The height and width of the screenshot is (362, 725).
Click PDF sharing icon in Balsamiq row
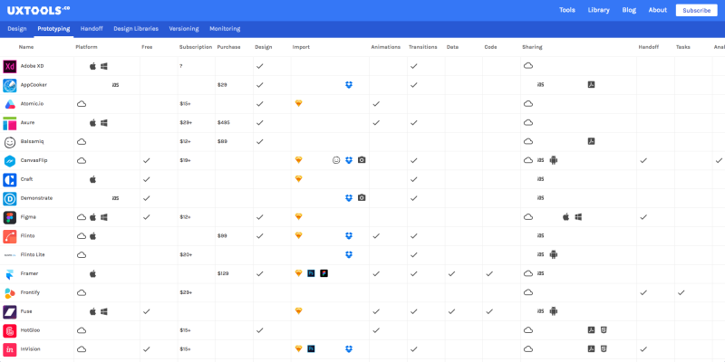[592, 141]
